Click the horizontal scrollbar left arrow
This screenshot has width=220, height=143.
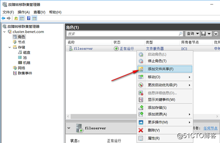point(68,116)
